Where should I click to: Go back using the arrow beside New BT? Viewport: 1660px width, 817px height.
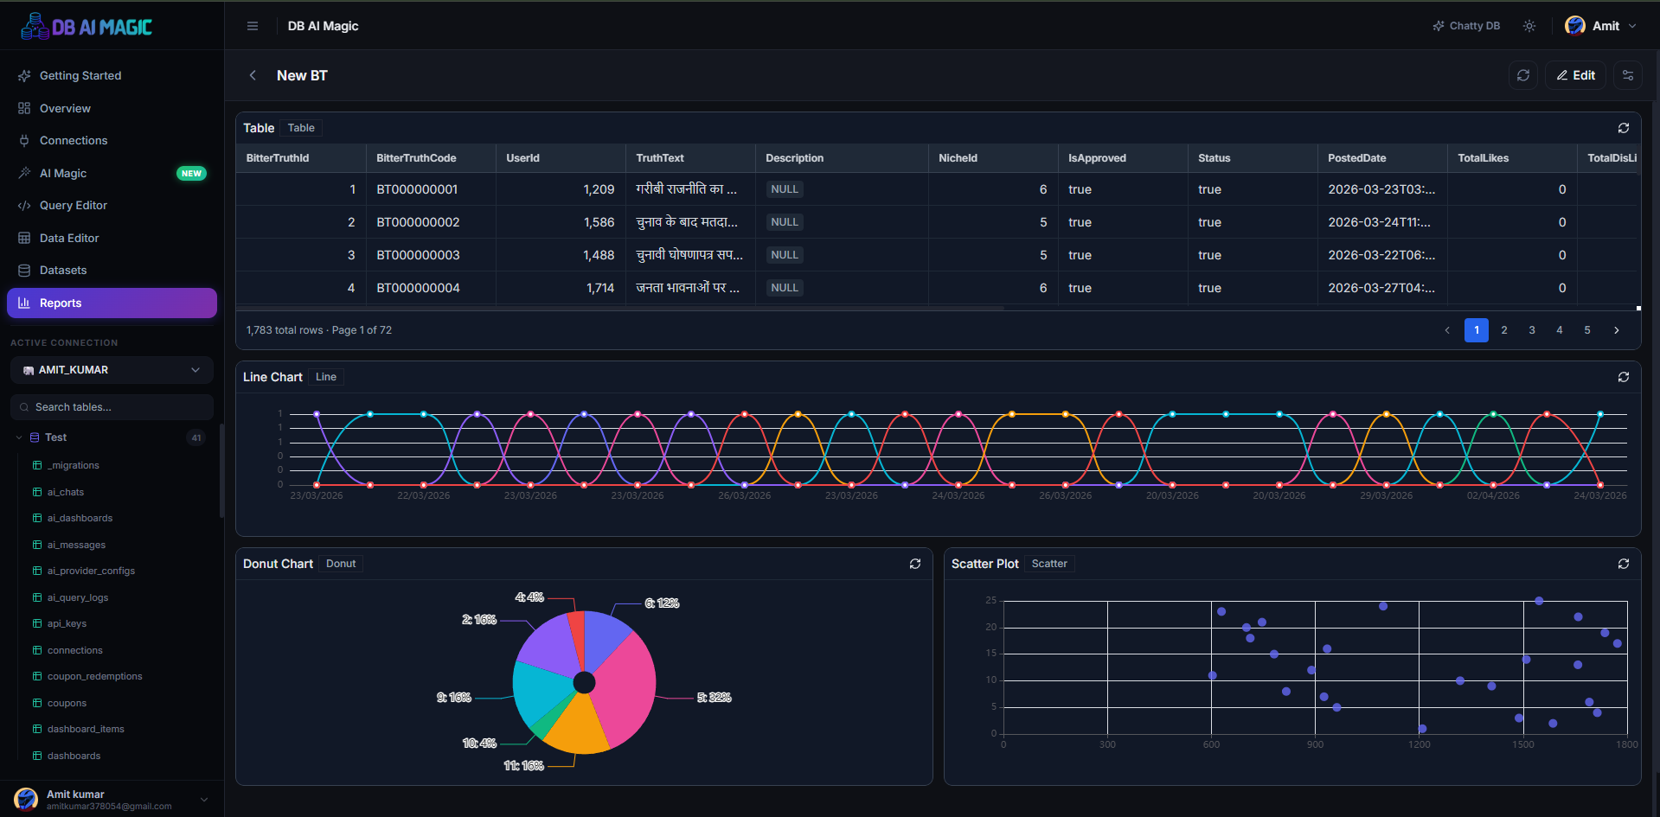(x=253, y=75)
